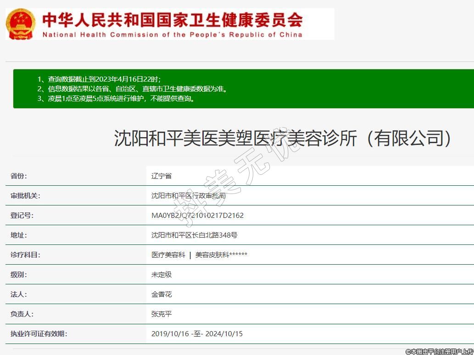The height and width of the screenshot is (355, 474).
Task: Click the clinic name heading 沈阳和平美医美塑
Action: tap(282, 138)
